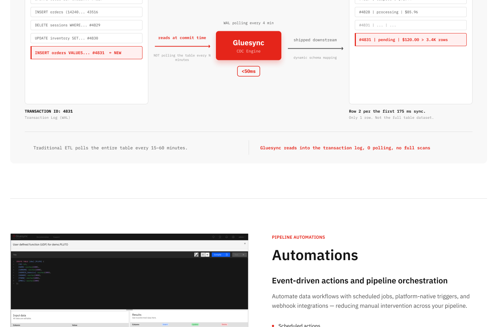Click the '<50ms' latency badge

(249, 71)
